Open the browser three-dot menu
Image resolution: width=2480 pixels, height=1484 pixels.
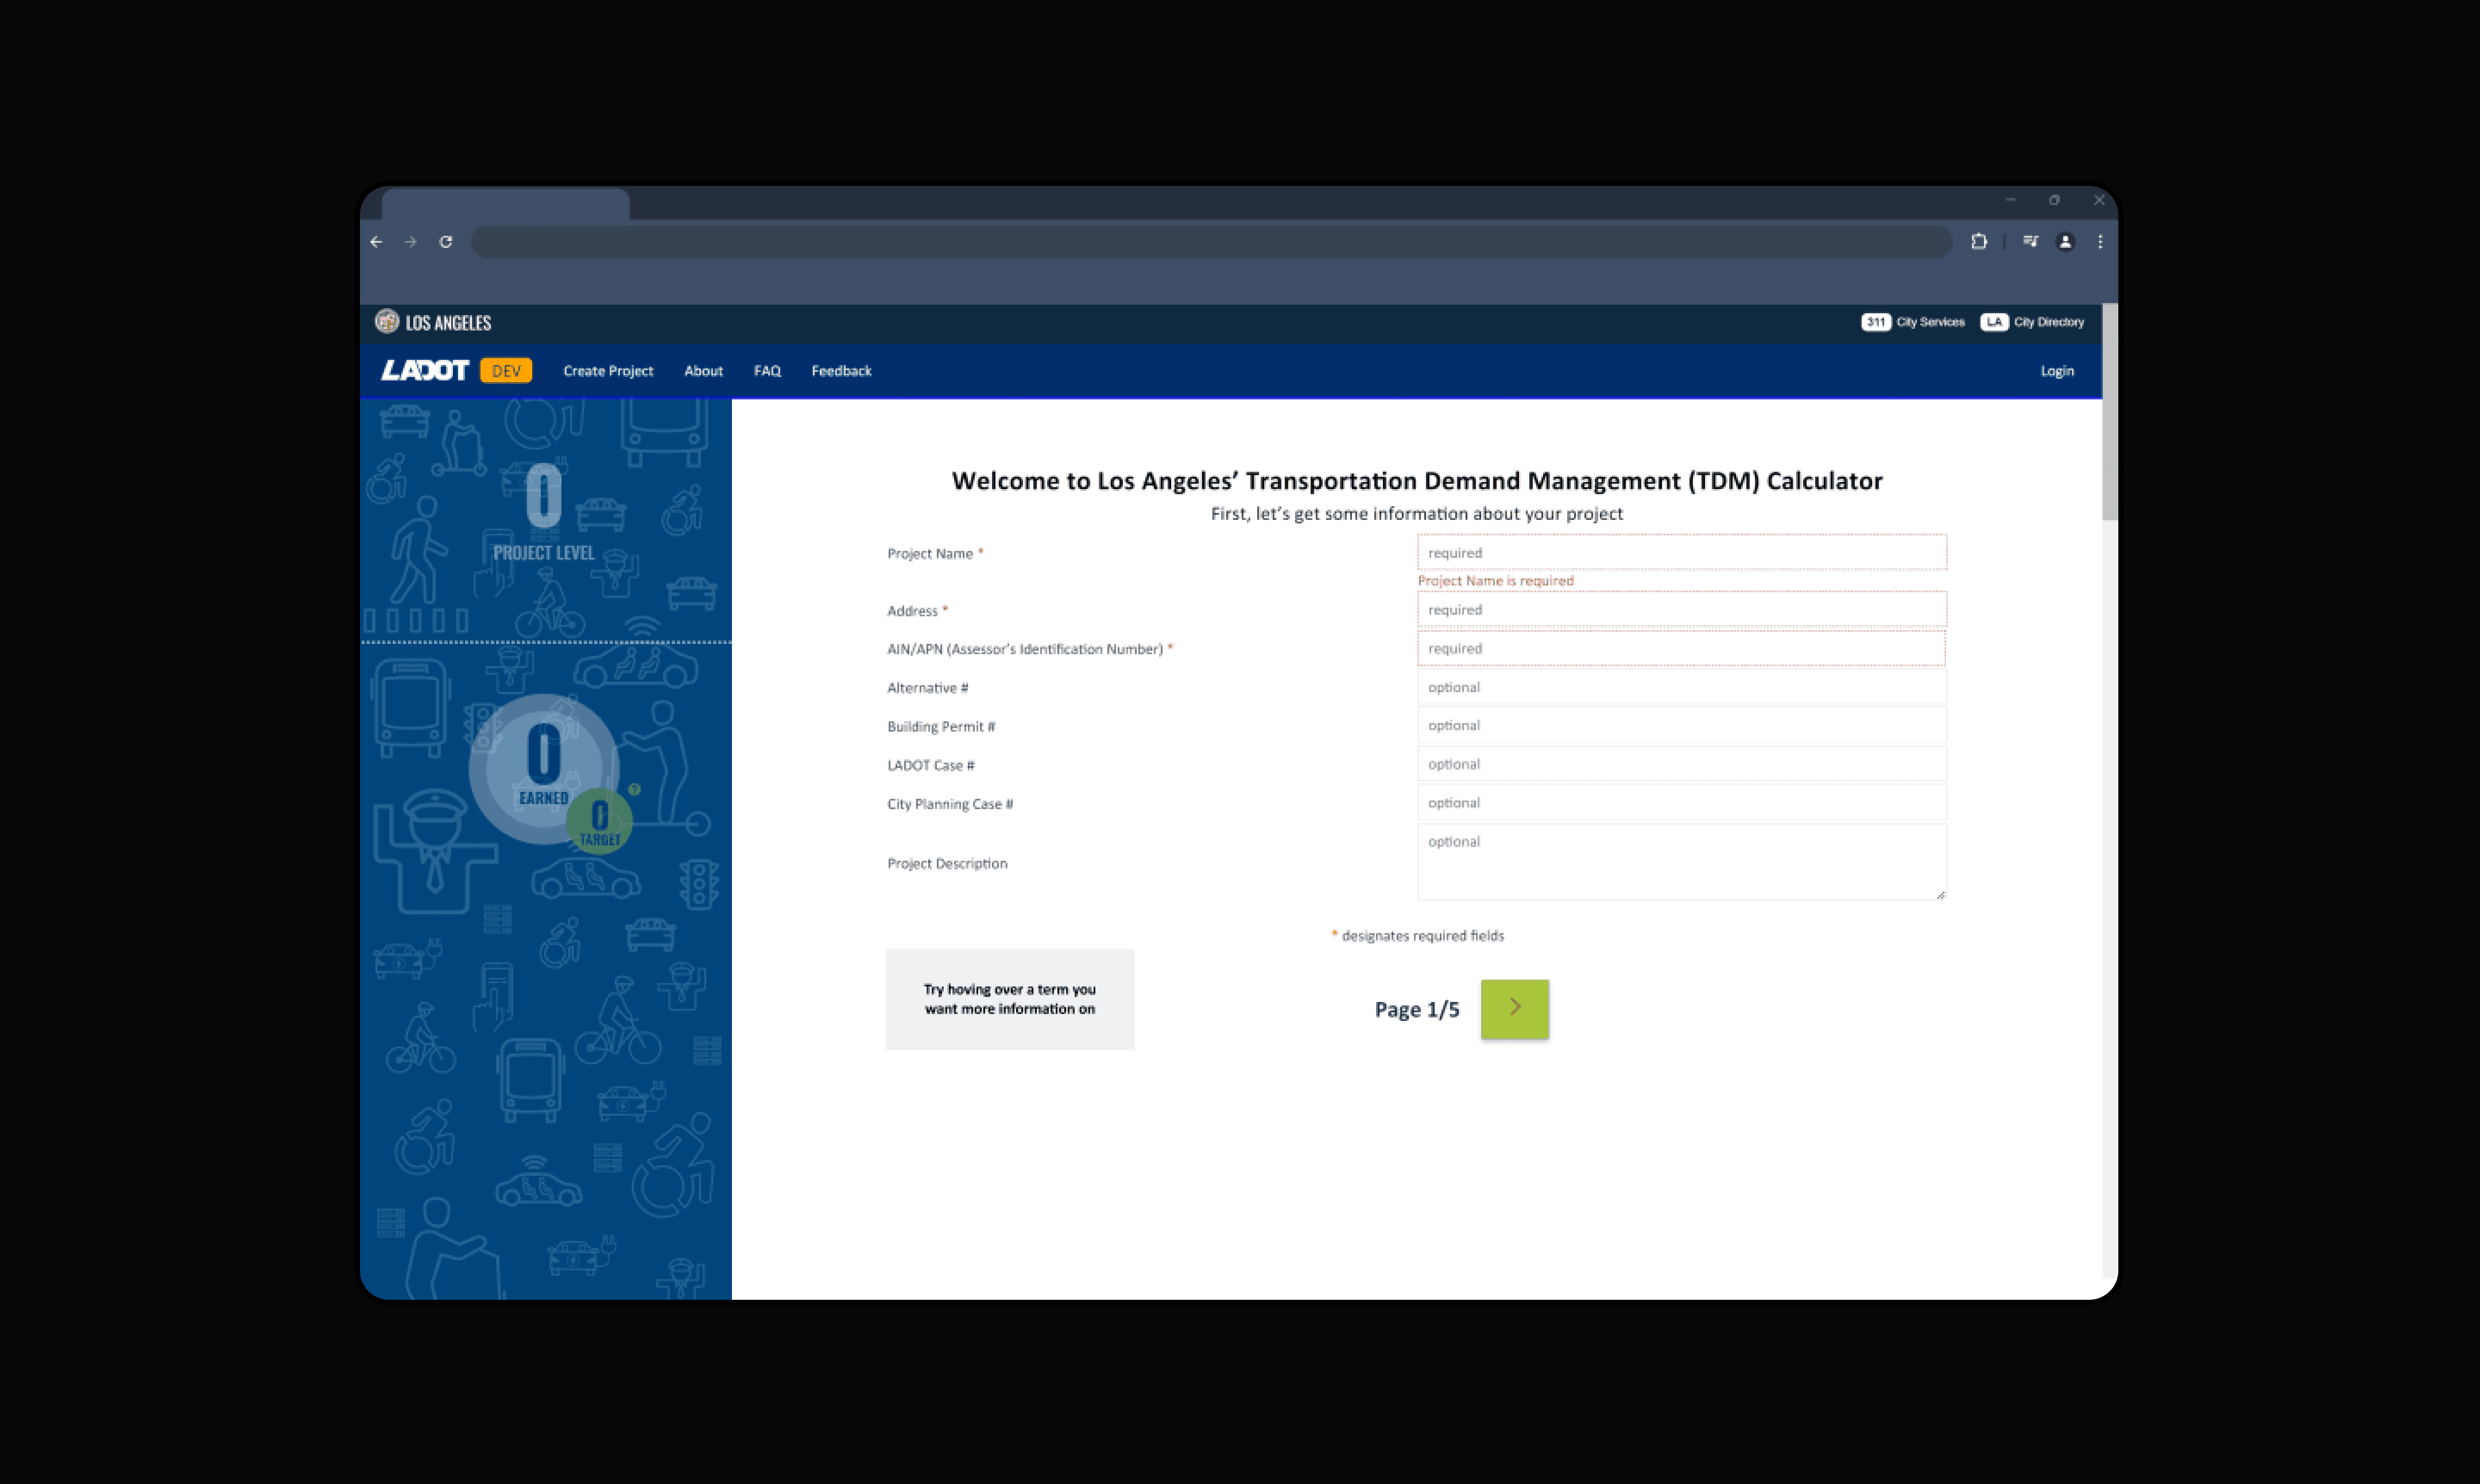coord(2100,242)
